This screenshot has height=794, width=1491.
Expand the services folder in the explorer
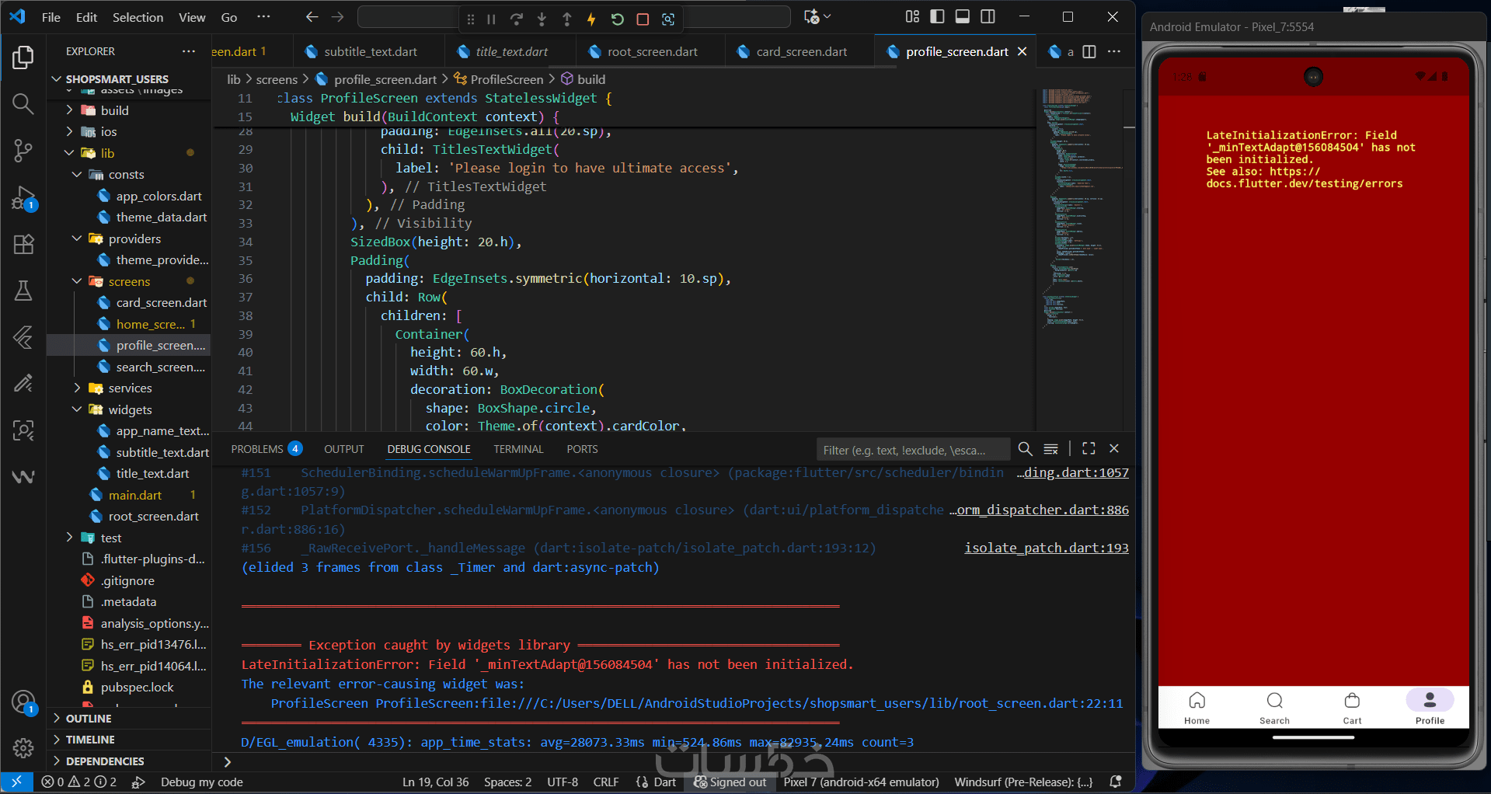[x=77, y=388]
